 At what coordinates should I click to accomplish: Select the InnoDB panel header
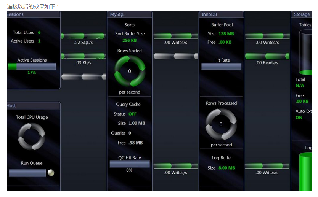221,14
